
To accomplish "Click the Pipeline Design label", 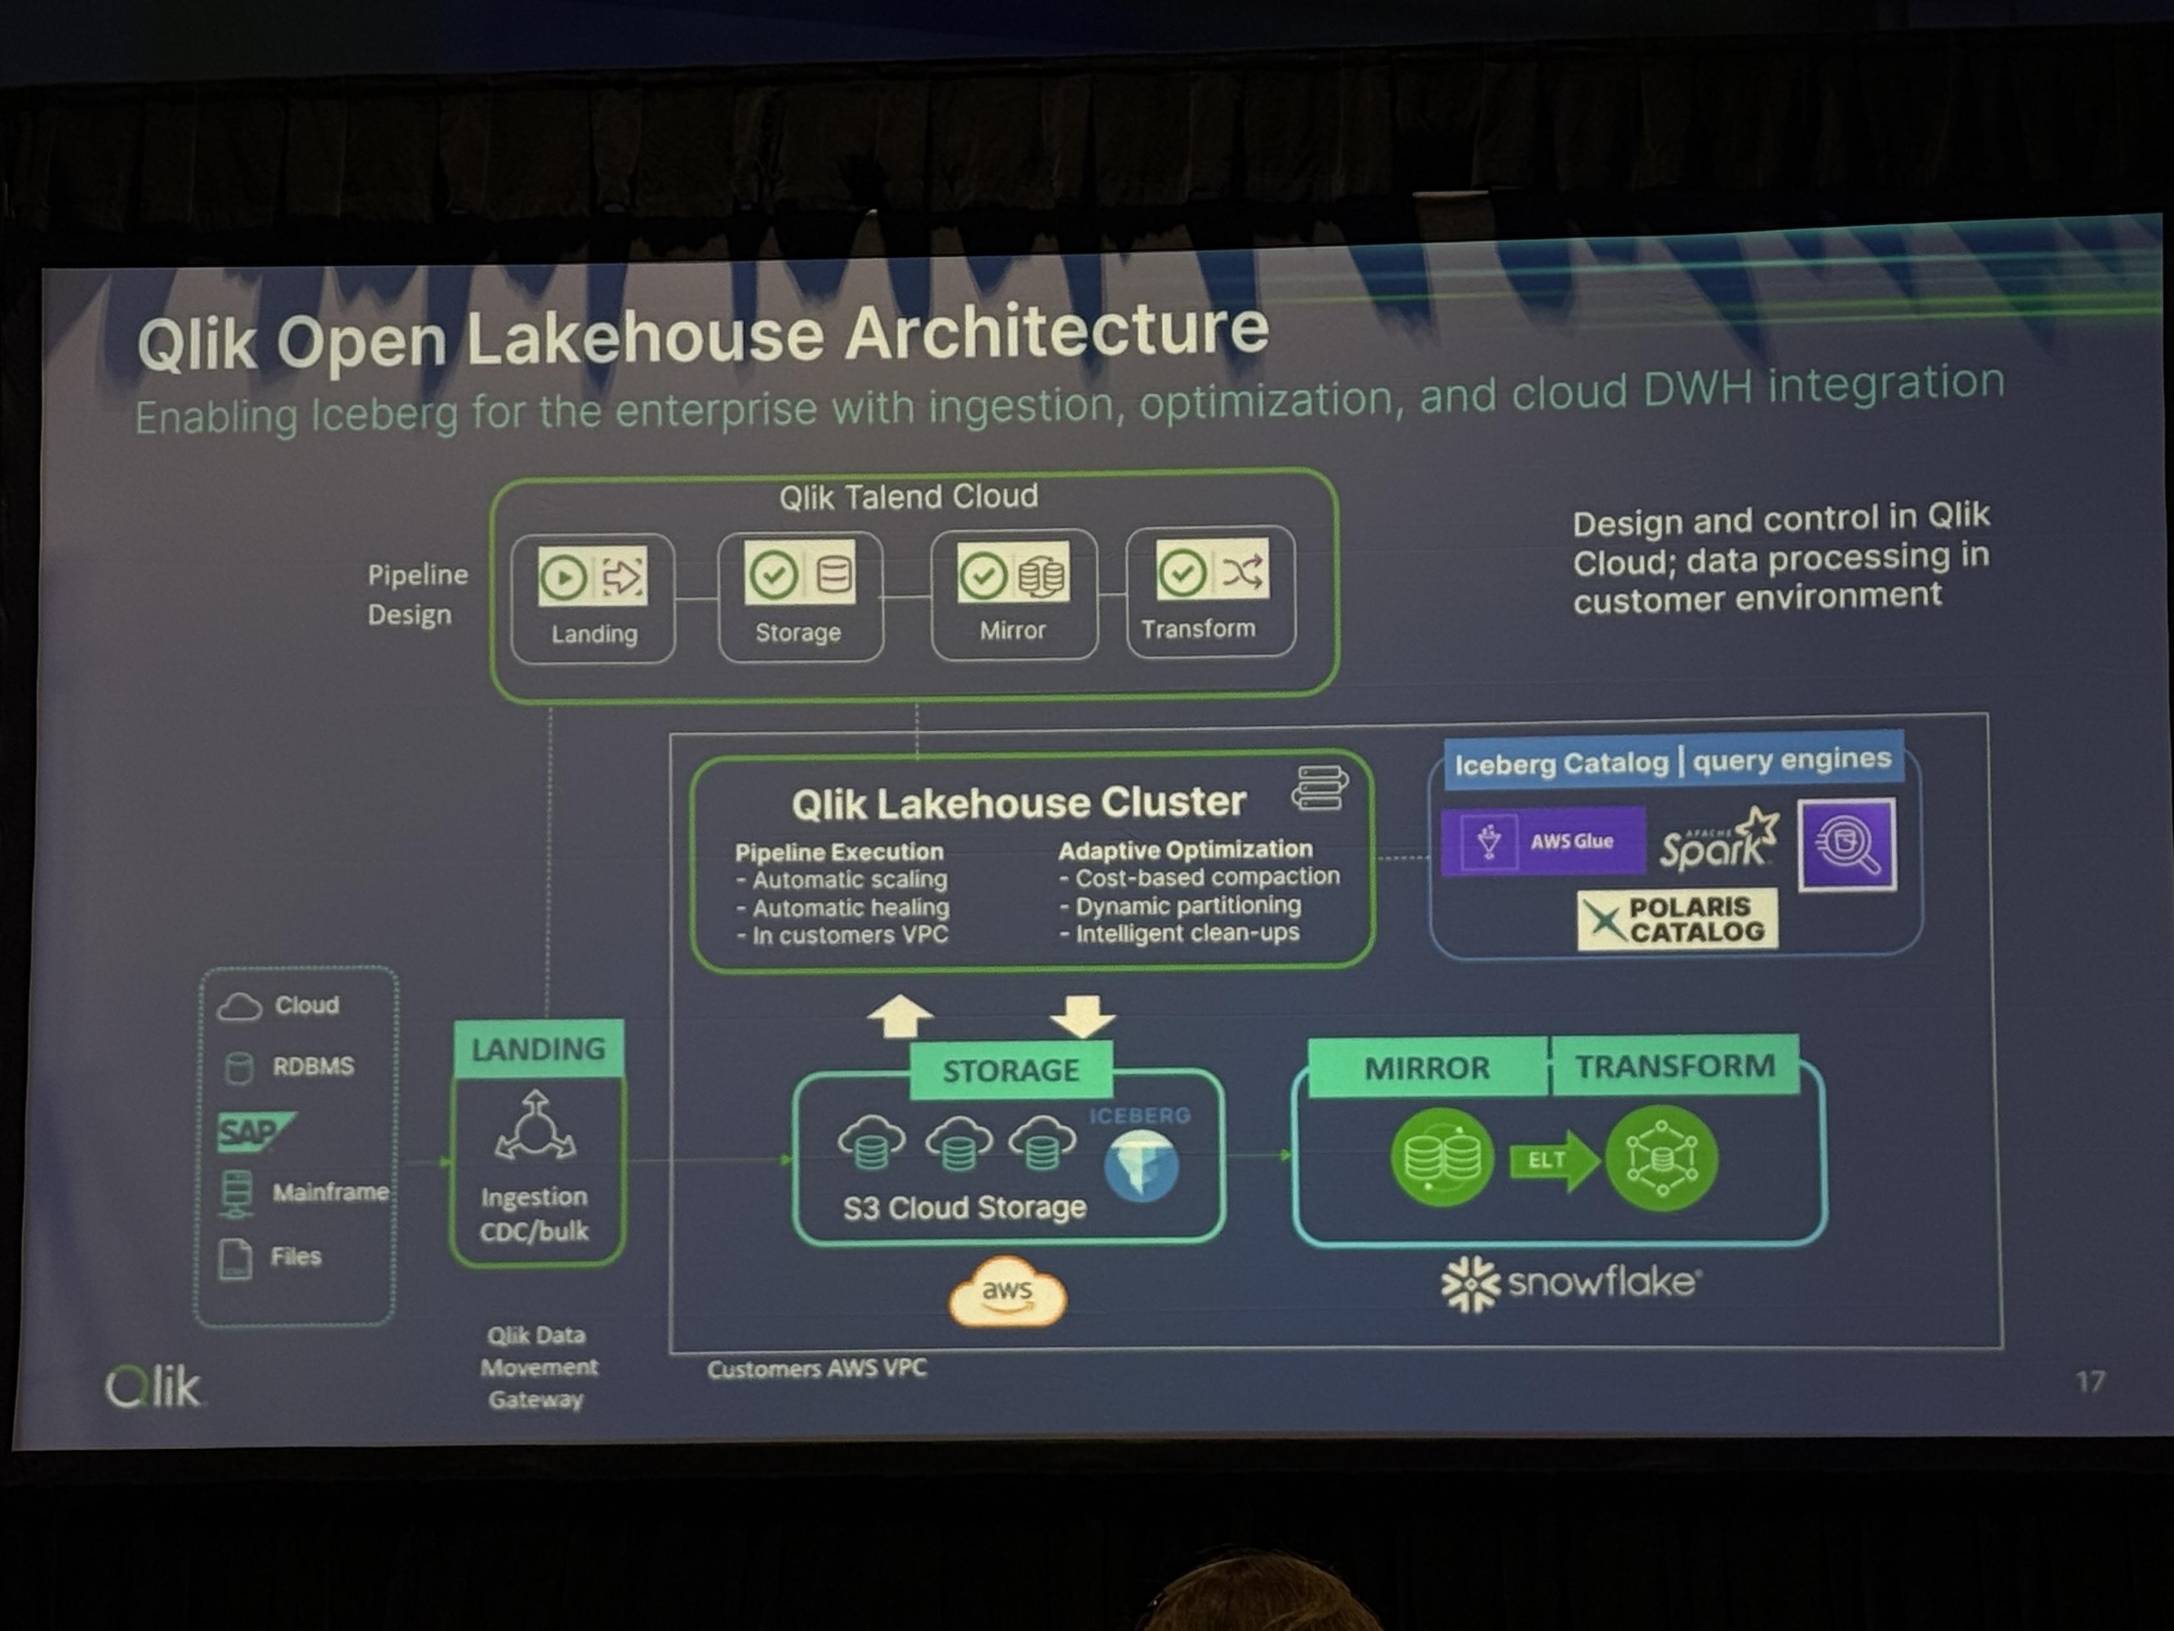I will coord(416,595).
